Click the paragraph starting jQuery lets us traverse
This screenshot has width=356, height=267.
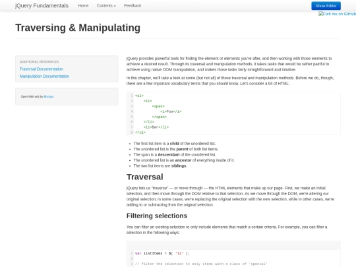(230, 196)
